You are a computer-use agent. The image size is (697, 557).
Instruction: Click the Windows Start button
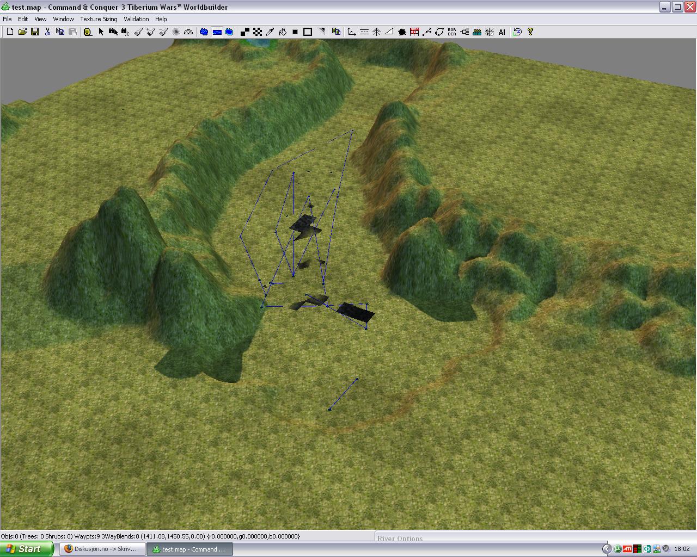[27, 549]
